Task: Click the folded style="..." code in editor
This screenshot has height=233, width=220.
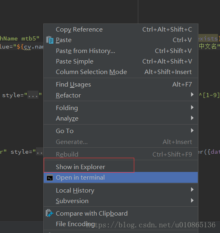Action: (x=22, y=95)
